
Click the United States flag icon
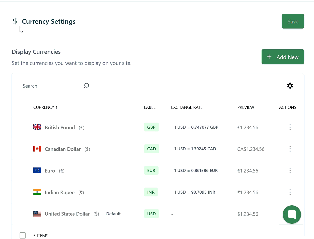(37, 214)
